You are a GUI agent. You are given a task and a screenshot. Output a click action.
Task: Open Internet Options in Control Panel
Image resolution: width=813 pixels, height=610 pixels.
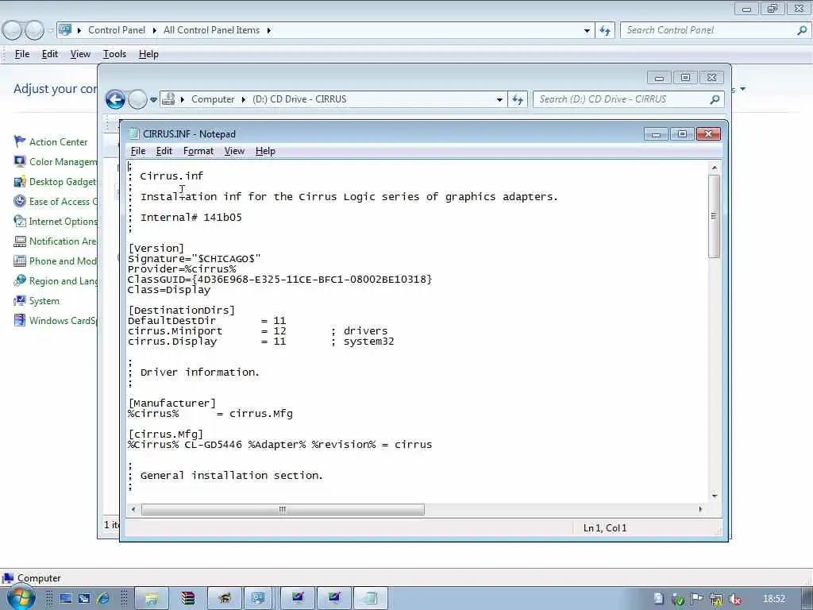(x=56, y=222)
